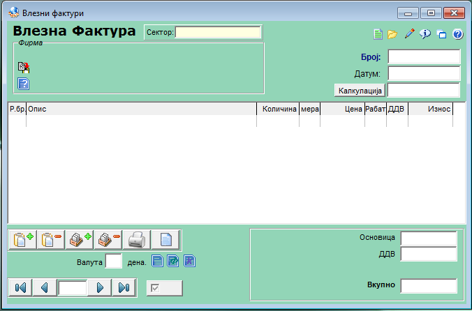Click the blank document preview button
The height and width of the screenshot is (311, 472).
[165, 240]
